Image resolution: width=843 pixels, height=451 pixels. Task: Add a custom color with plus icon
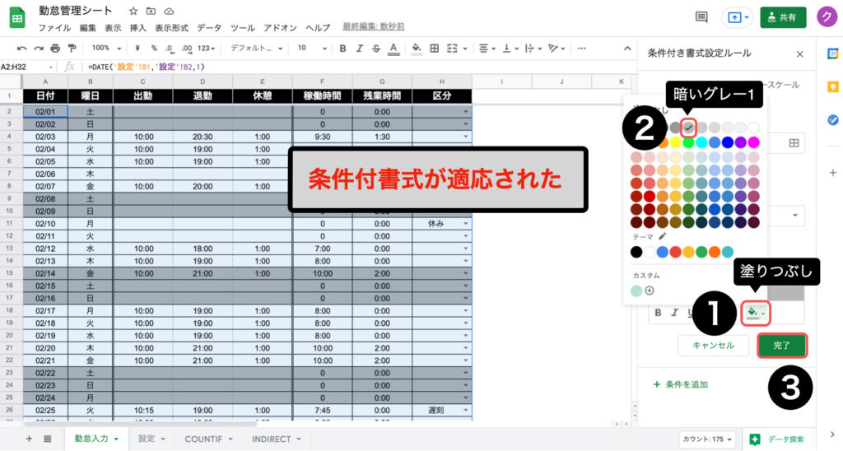point(650,291)
